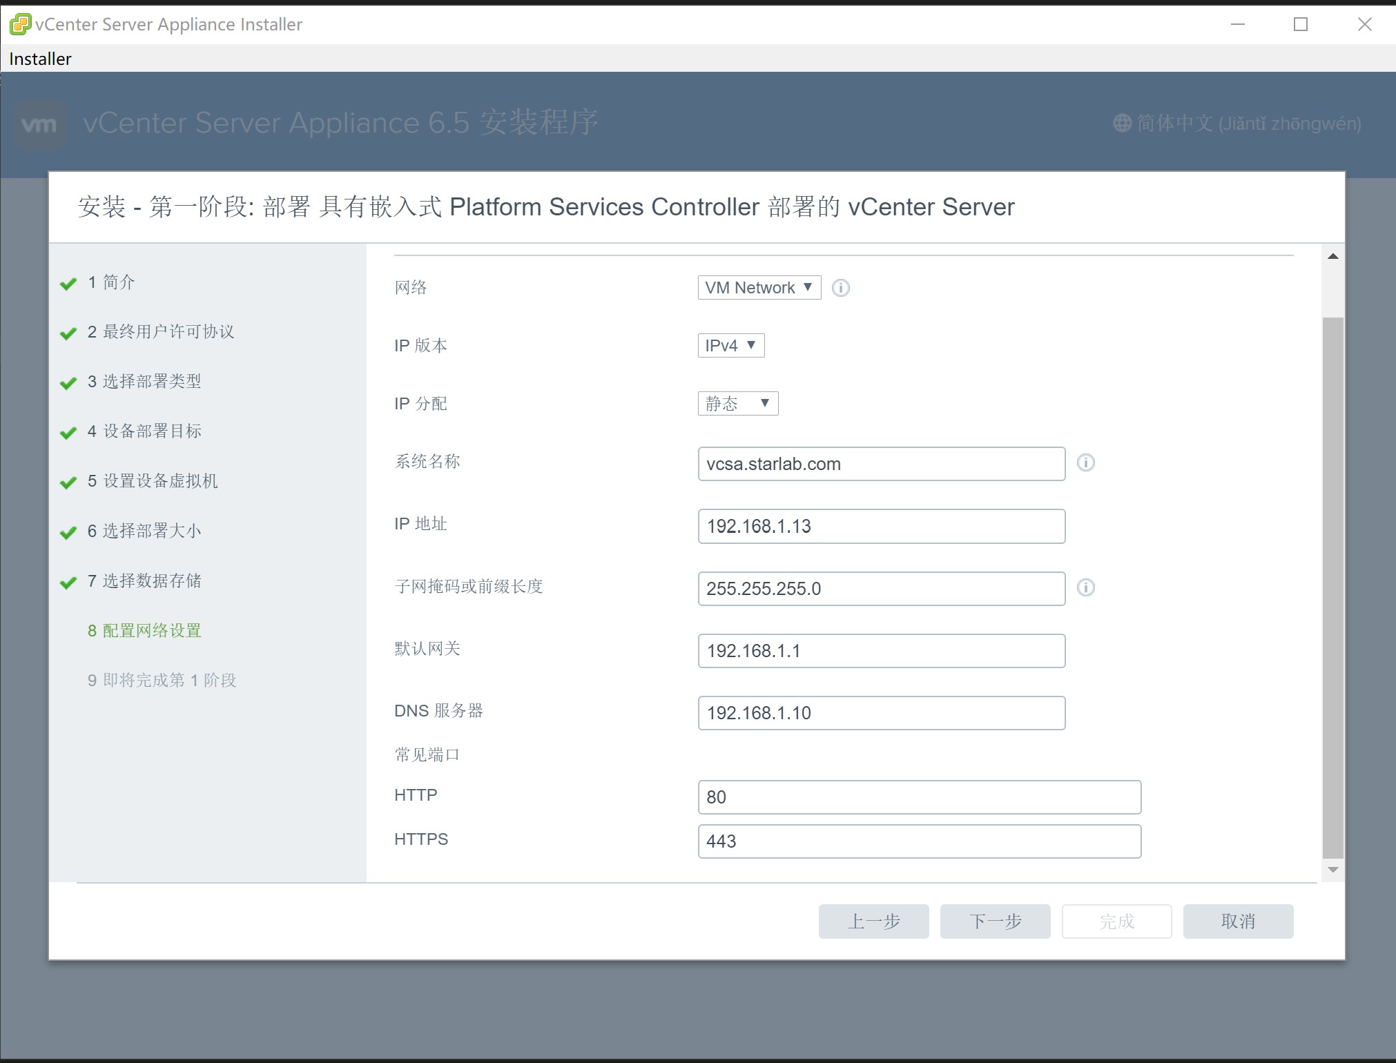The height and width of the screenshot is (1063, 1396).
Task: Click the 上一步 button
Action: 874,921
